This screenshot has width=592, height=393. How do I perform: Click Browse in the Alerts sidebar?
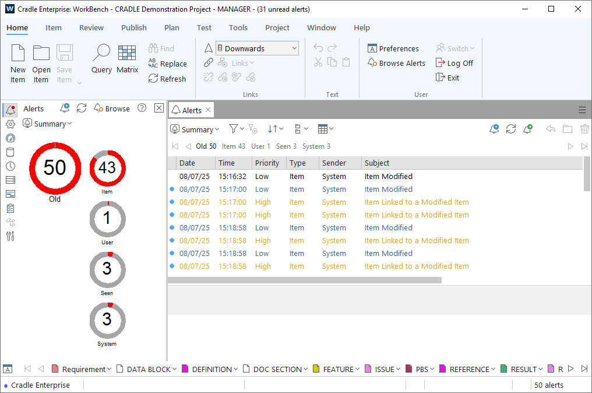(x=112, y=108)
